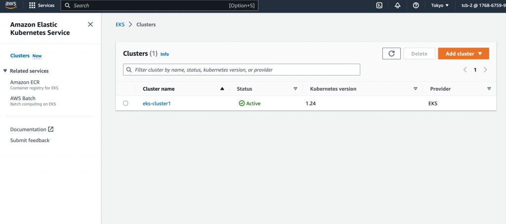
Task: Click the EKS breadcrumb link
Action: click(120, 24)
